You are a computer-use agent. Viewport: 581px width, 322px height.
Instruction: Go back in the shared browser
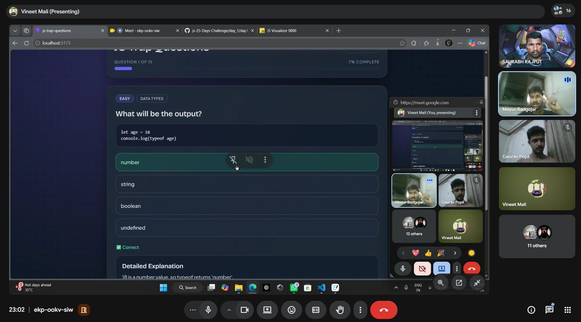coord(15,43)
